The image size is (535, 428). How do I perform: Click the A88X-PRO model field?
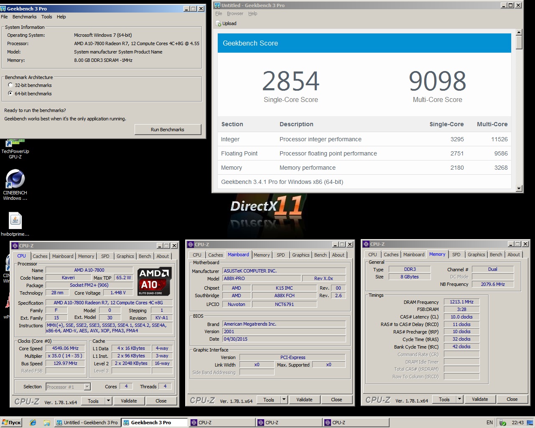262,278
